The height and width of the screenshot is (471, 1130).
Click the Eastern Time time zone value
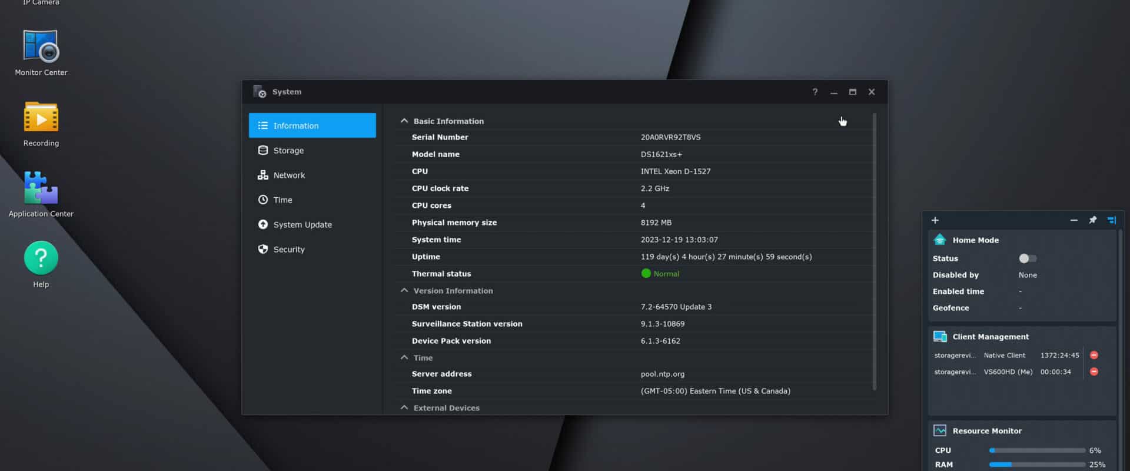point(715,391)
